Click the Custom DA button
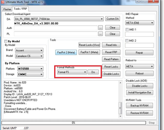The image size is (164, 130). click(112, 19)
